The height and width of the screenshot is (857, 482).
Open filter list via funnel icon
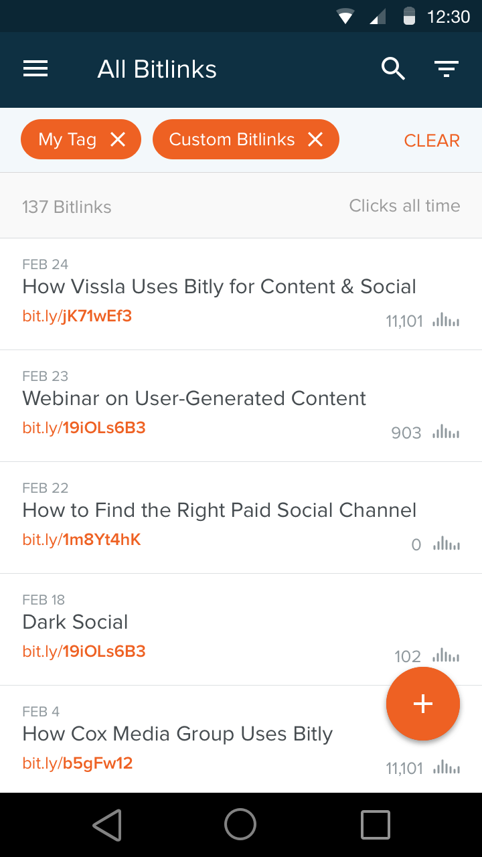pos(447,69)
